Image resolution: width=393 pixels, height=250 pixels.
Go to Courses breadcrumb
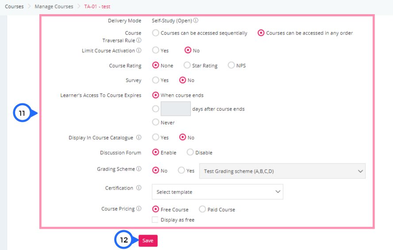[x=14, y=7]
